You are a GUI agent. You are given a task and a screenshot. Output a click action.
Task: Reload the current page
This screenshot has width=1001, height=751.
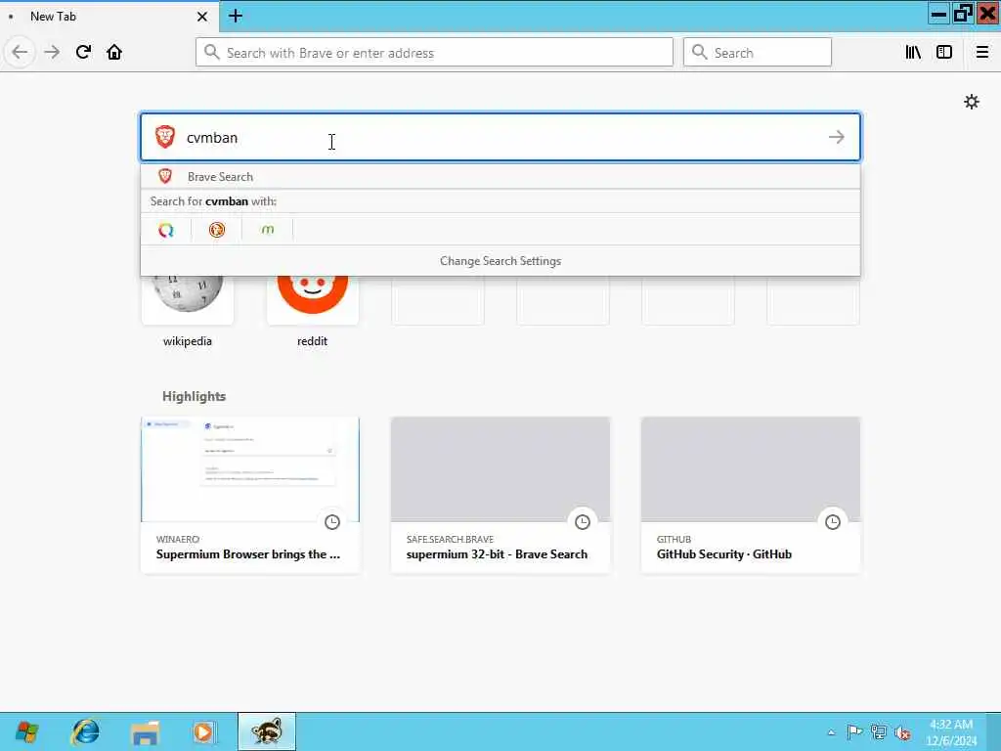click(x=83, y=53)
